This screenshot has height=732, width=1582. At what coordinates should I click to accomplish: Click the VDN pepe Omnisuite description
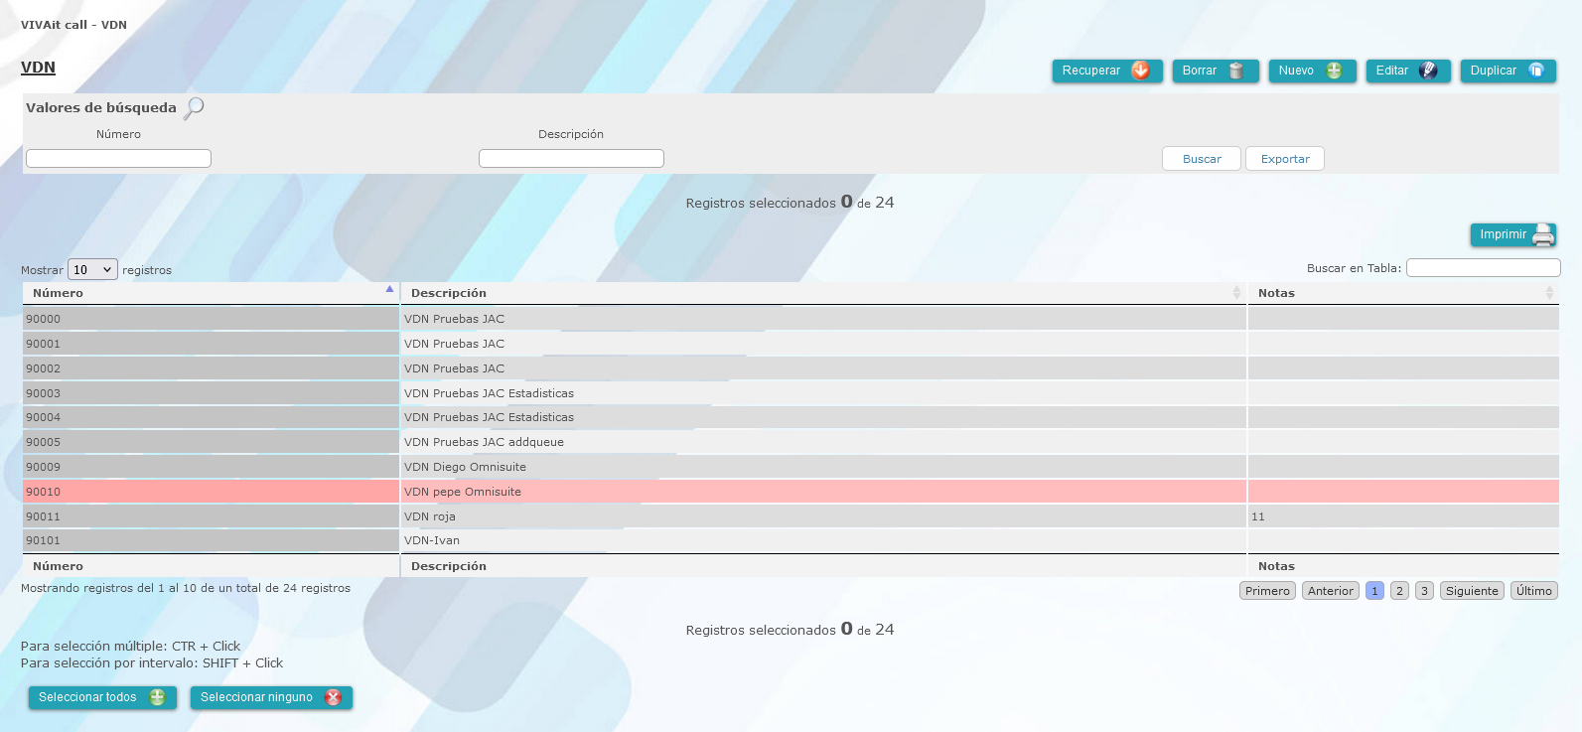[x=463, y=492]
